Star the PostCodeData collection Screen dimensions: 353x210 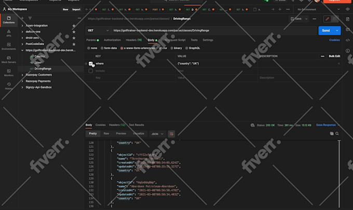(x=74, y=44)
